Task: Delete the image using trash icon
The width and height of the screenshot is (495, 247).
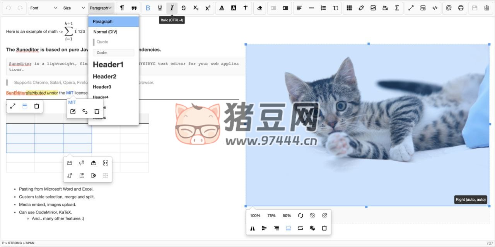Action: coord(324,228)
